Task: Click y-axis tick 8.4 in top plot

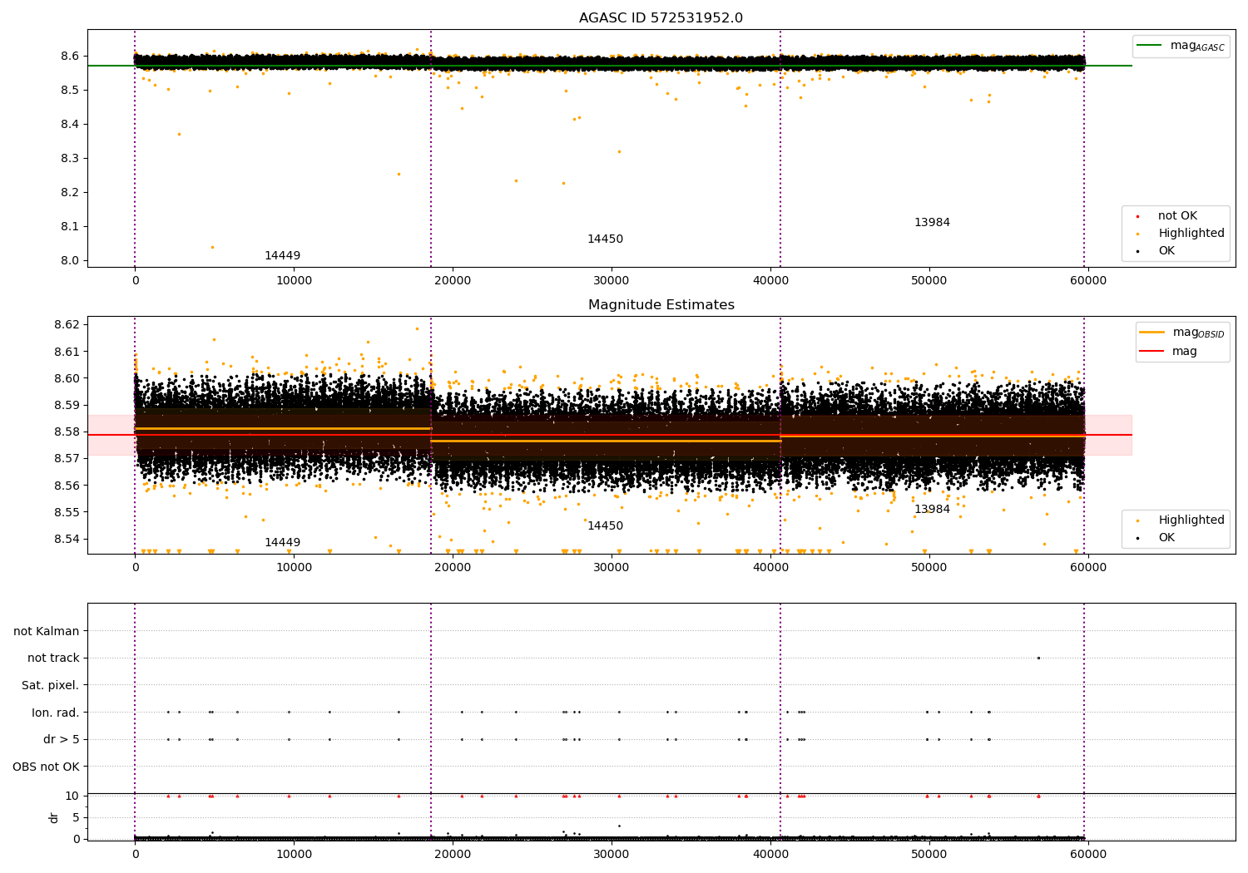Action: tap(70, 125)
